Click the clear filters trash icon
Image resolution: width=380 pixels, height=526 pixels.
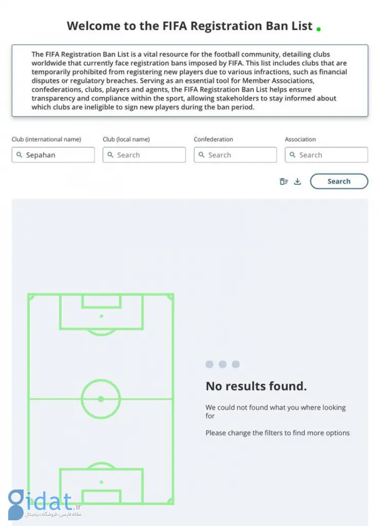(283, 182)
